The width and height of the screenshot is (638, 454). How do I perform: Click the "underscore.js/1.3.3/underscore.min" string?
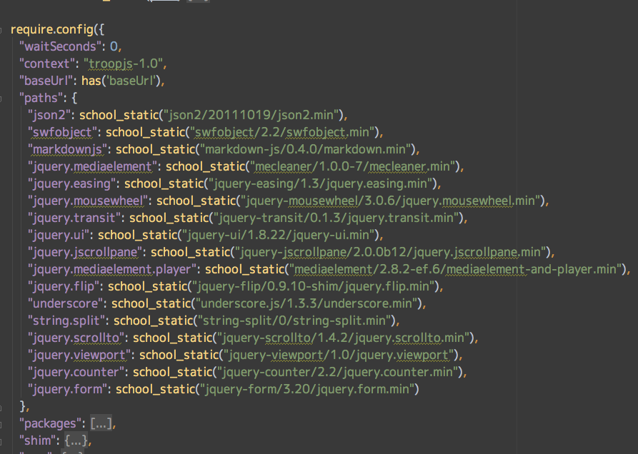click(306, 303)
